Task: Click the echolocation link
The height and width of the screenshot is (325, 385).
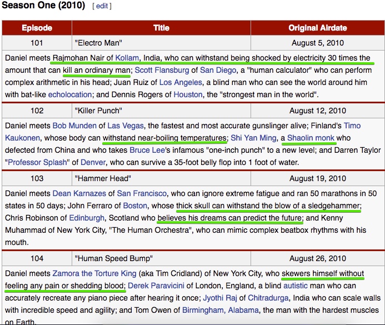Action: pos(70,94)
